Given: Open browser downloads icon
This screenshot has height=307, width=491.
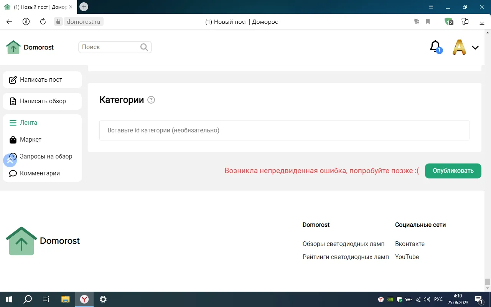Looking at the screenshot, I should pyautogui.click(x=482, y=22).
